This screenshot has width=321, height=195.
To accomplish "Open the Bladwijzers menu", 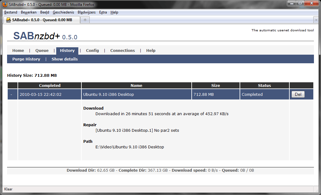I will (87, 12).
